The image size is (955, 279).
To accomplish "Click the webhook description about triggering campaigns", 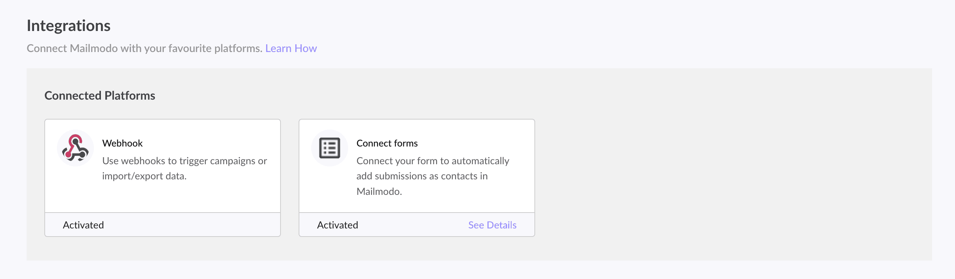I will click(x=185, y=168).
